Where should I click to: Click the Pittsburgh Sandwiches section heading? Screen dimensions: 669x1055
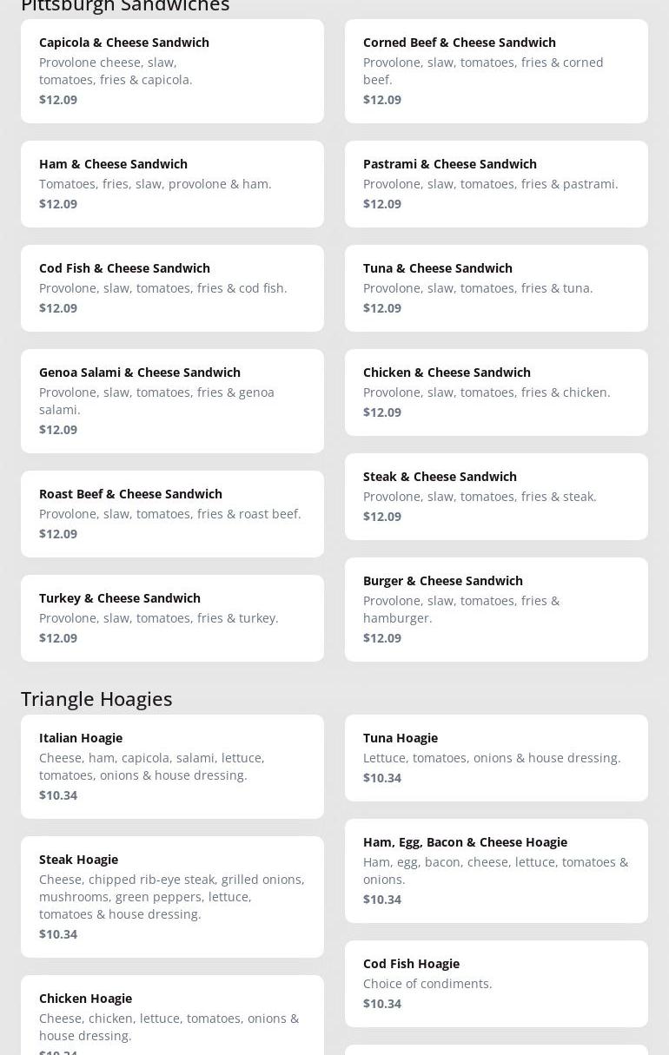(125, 6)
